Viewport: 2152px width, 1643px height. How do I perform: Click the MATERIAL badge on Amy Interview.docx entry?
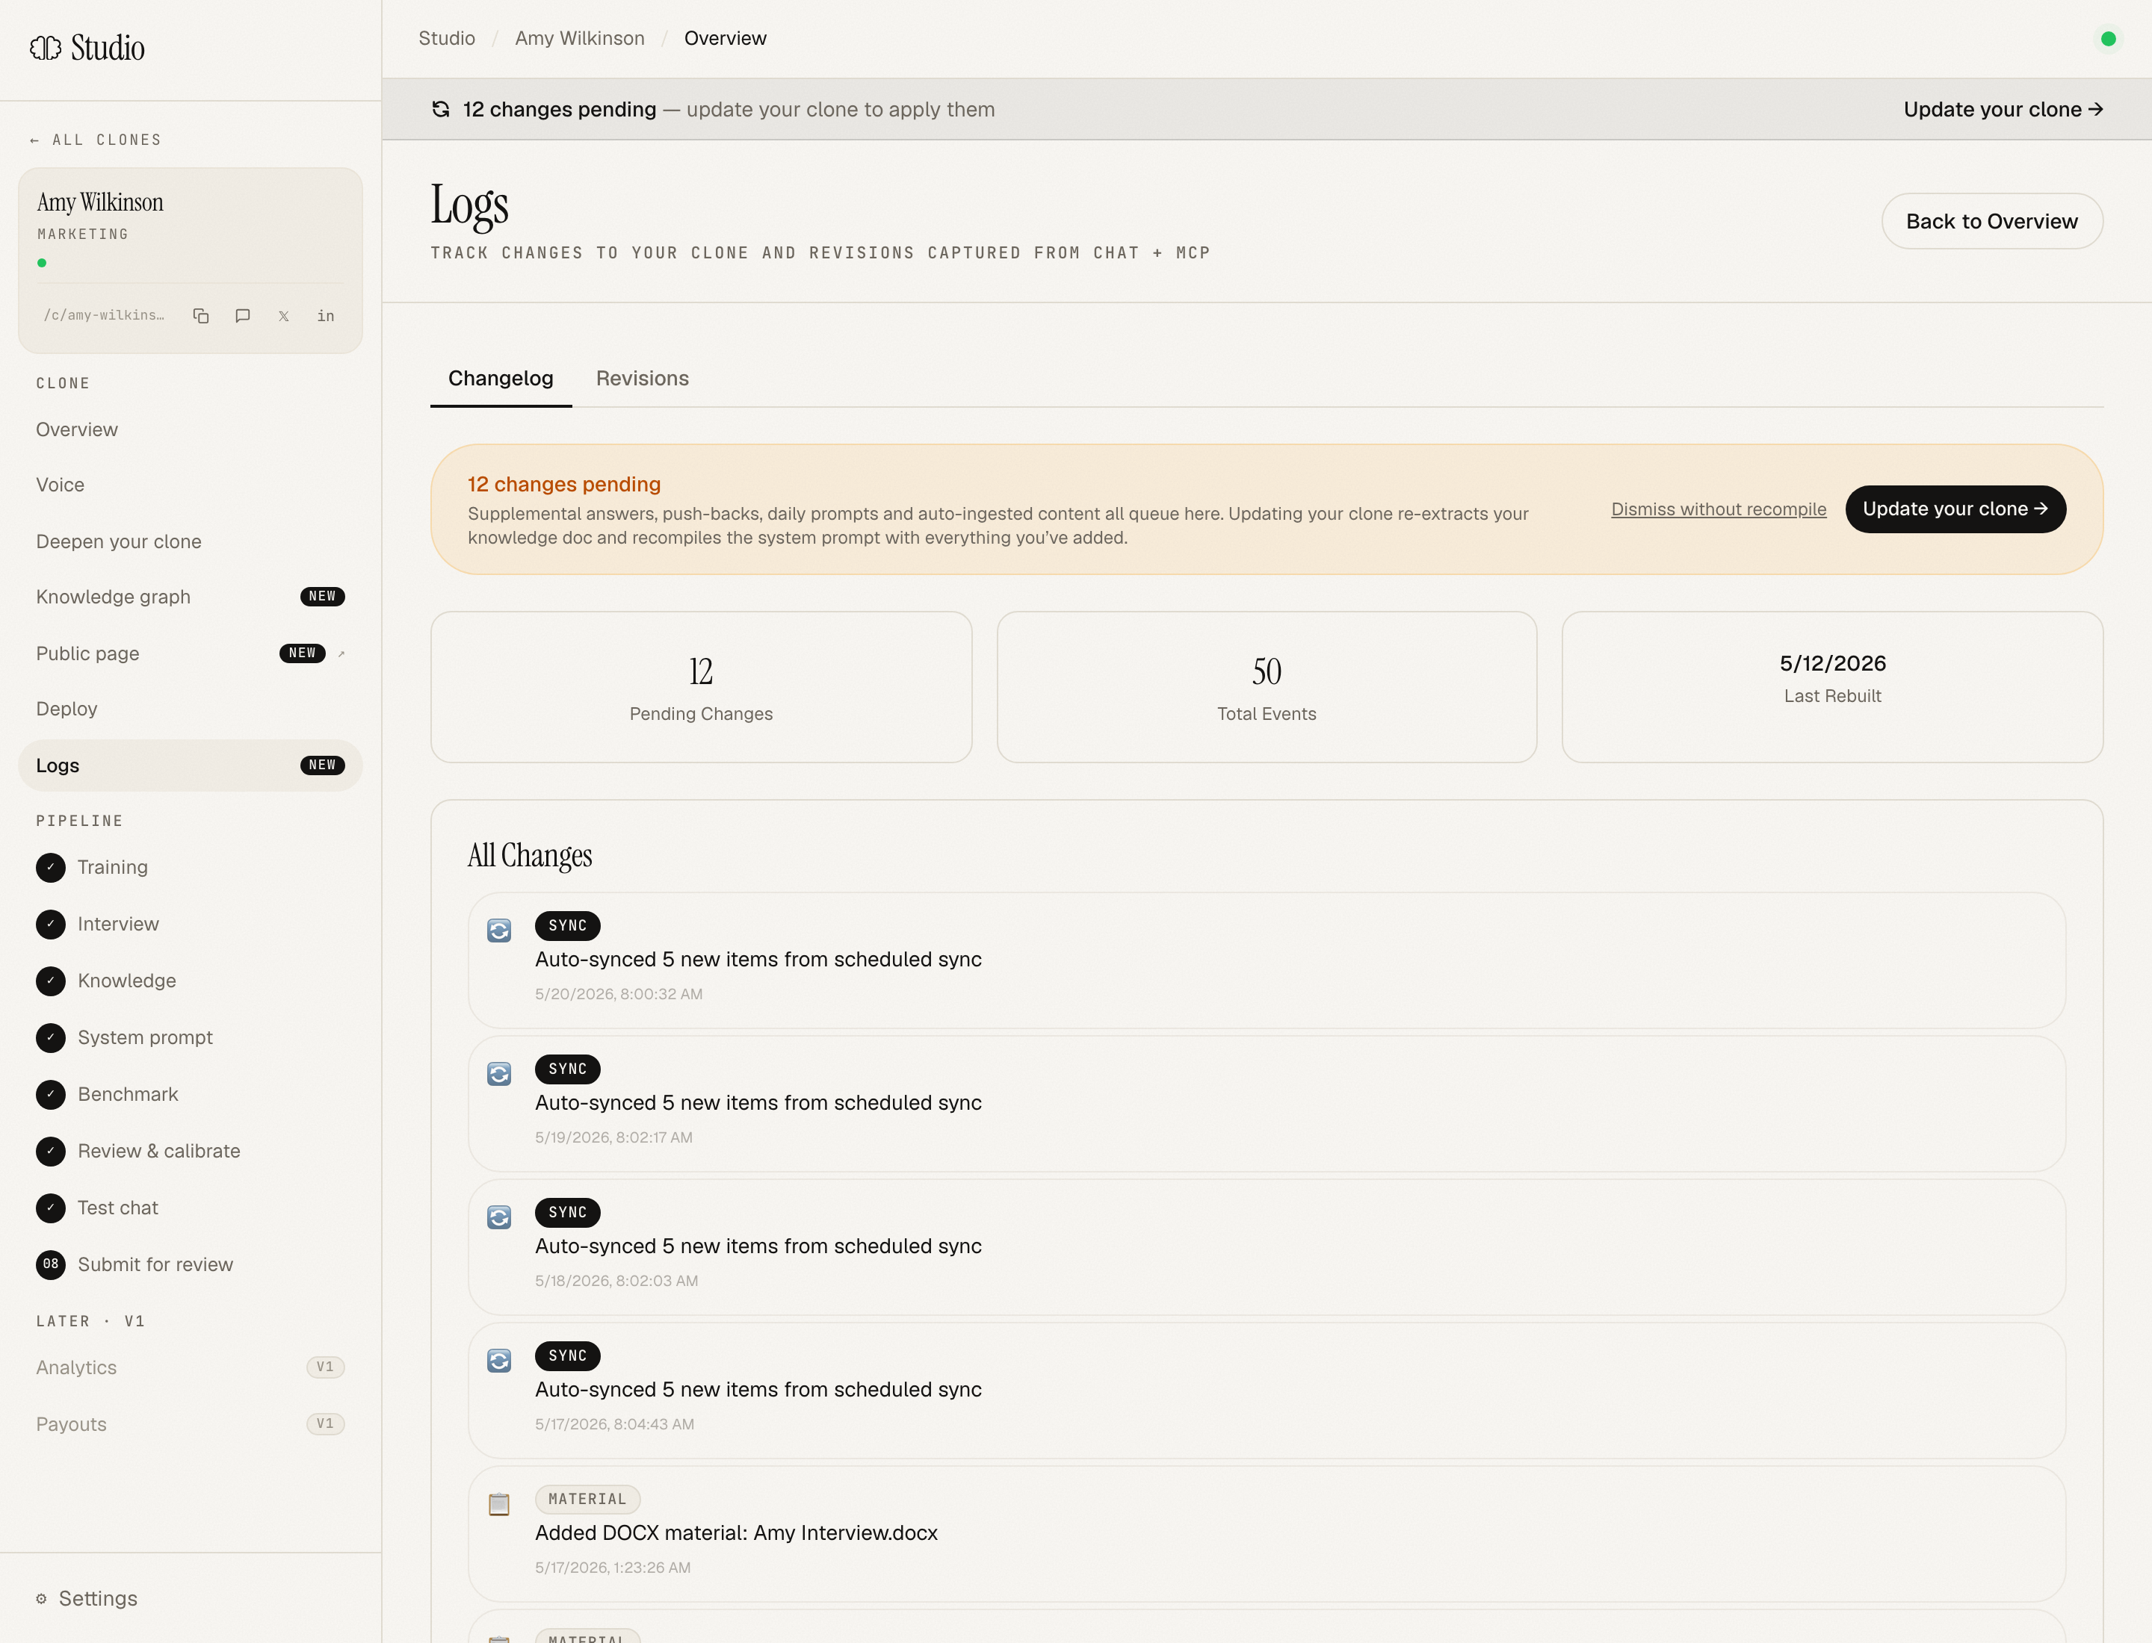click(587, 1500)
